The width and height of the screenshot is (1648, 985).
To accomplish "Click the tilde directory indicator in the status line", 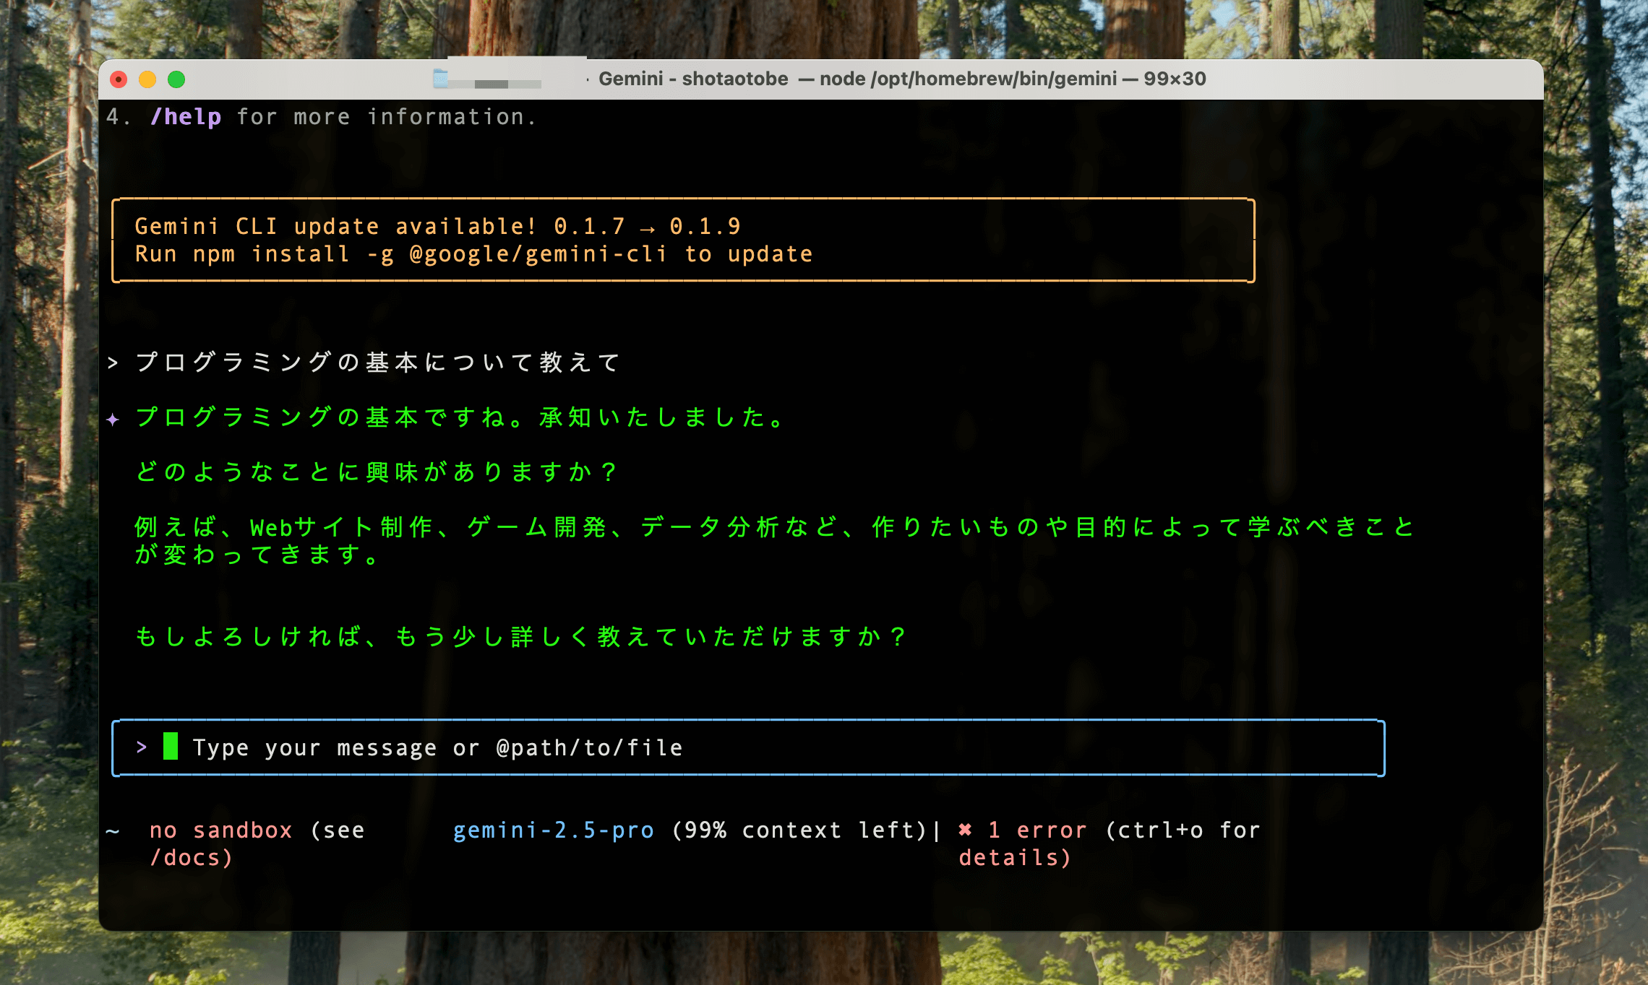I will tap(112, 831).
